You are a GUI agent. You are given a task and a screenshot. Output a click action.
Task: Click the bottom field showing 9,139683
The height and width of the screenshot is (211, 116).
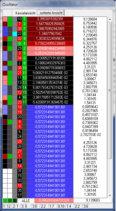click(93, 200)
